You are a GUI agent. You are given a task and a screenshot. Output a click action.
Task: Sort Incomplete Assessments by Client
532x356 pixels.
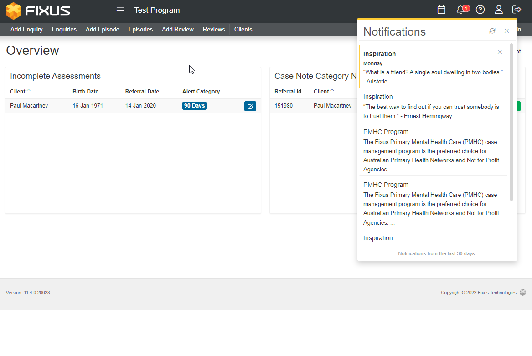(18, 92)
